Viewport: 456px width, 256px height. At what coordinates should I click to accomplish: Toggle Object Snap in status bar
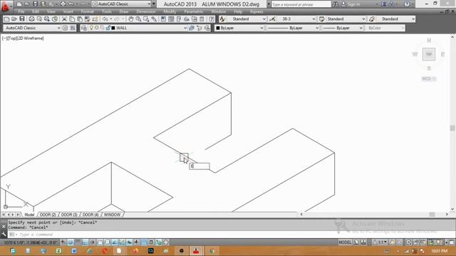pos(100,242)
